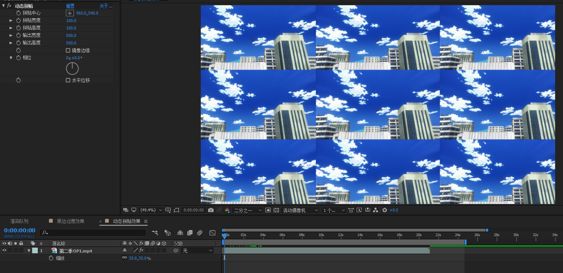Toggle motion blur for all layers

[200, 233]
